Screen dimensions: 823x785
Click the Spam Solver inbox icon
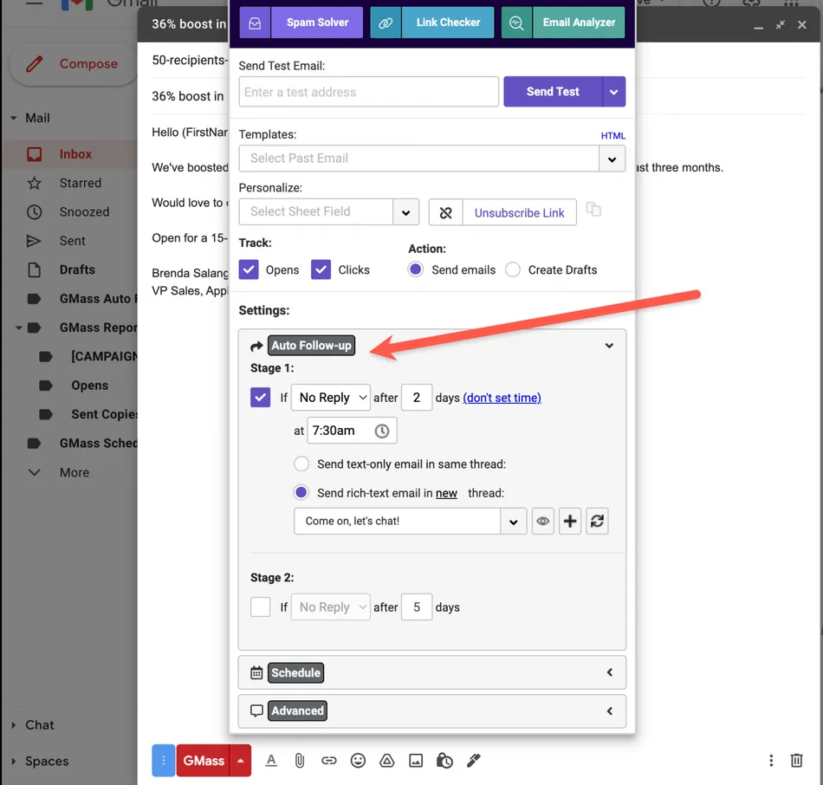pos(255,23)
